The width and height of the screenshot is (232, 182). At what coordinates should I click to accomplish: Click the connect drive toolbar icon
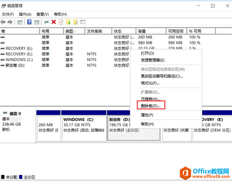coord(46,22)
